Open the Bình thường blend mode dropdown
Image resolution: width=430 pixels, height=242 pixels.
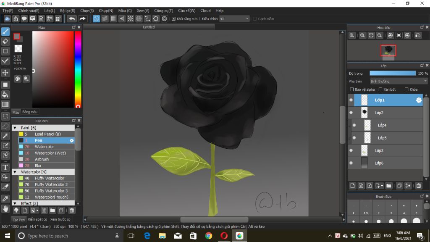397,81
